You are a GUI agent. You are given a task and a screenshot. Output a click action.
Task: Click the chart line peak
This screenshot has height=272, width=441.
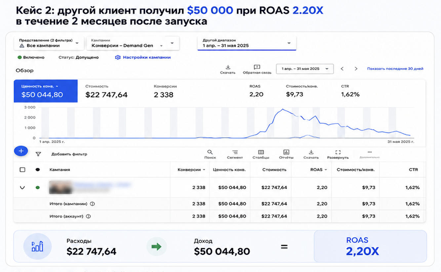pyautogui.click(x=282, y=109)
